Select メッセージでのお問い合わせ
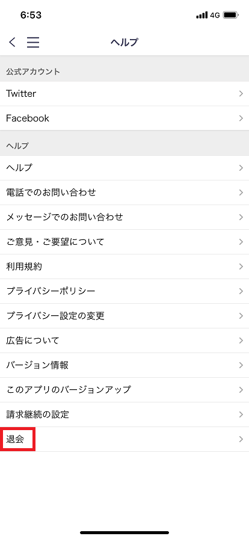Image resolution: width=249 pixels, height=539 pixels. [x=124, y=217]
